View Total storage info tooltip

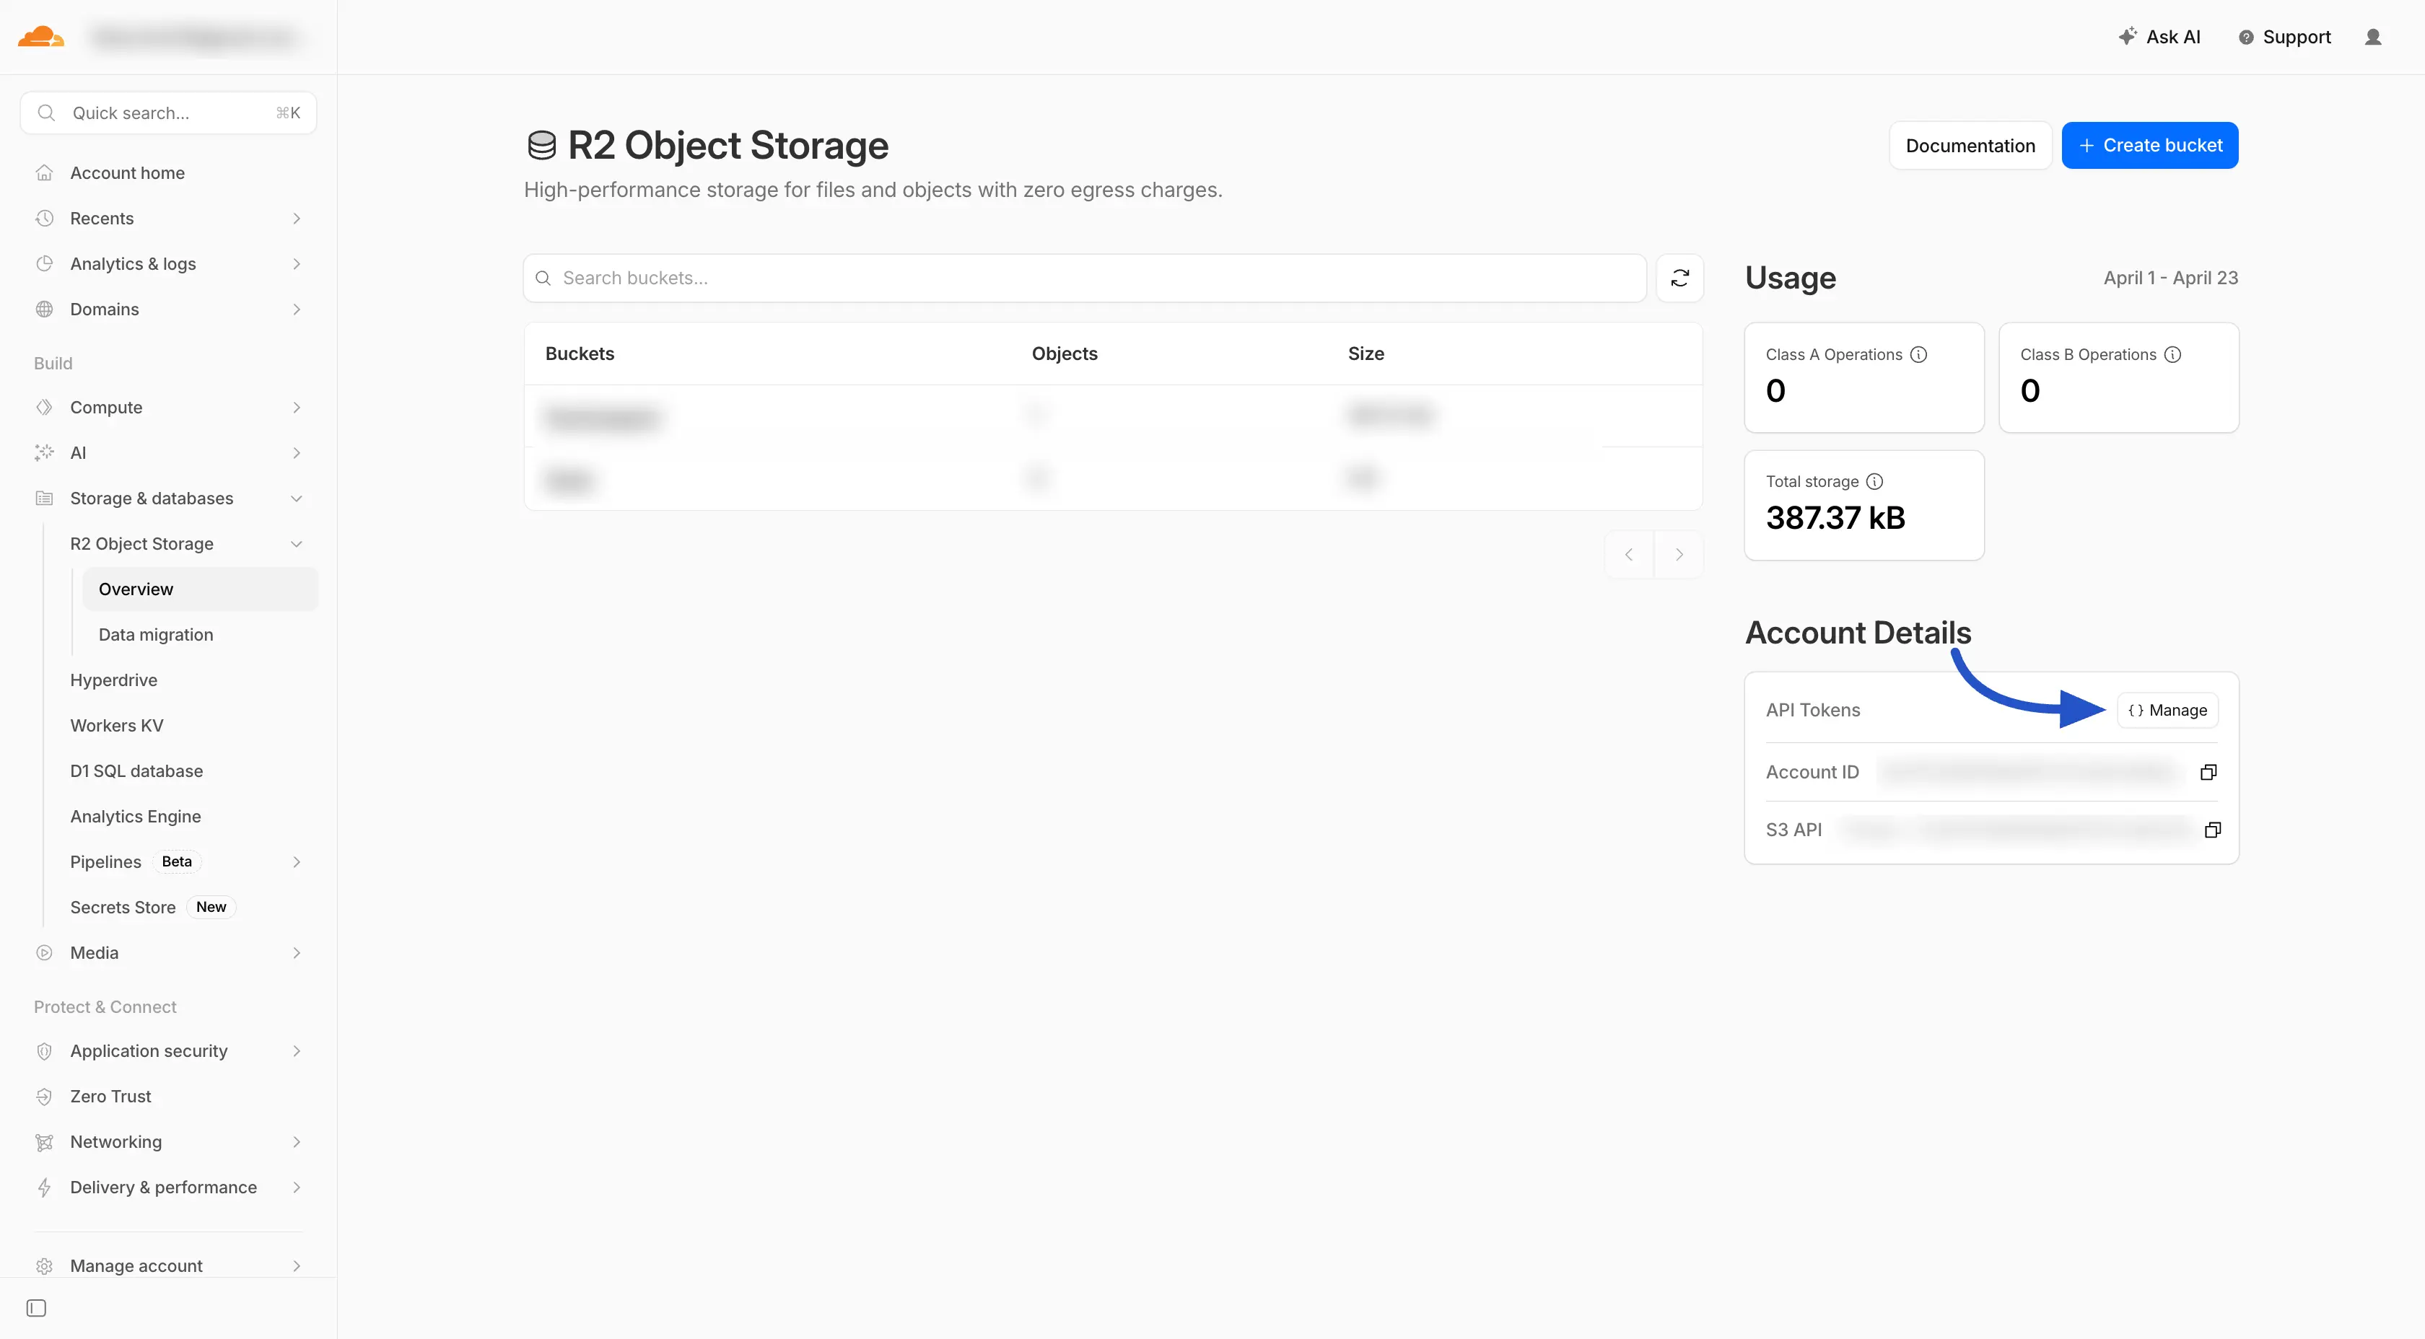(x=1875, y=480)
